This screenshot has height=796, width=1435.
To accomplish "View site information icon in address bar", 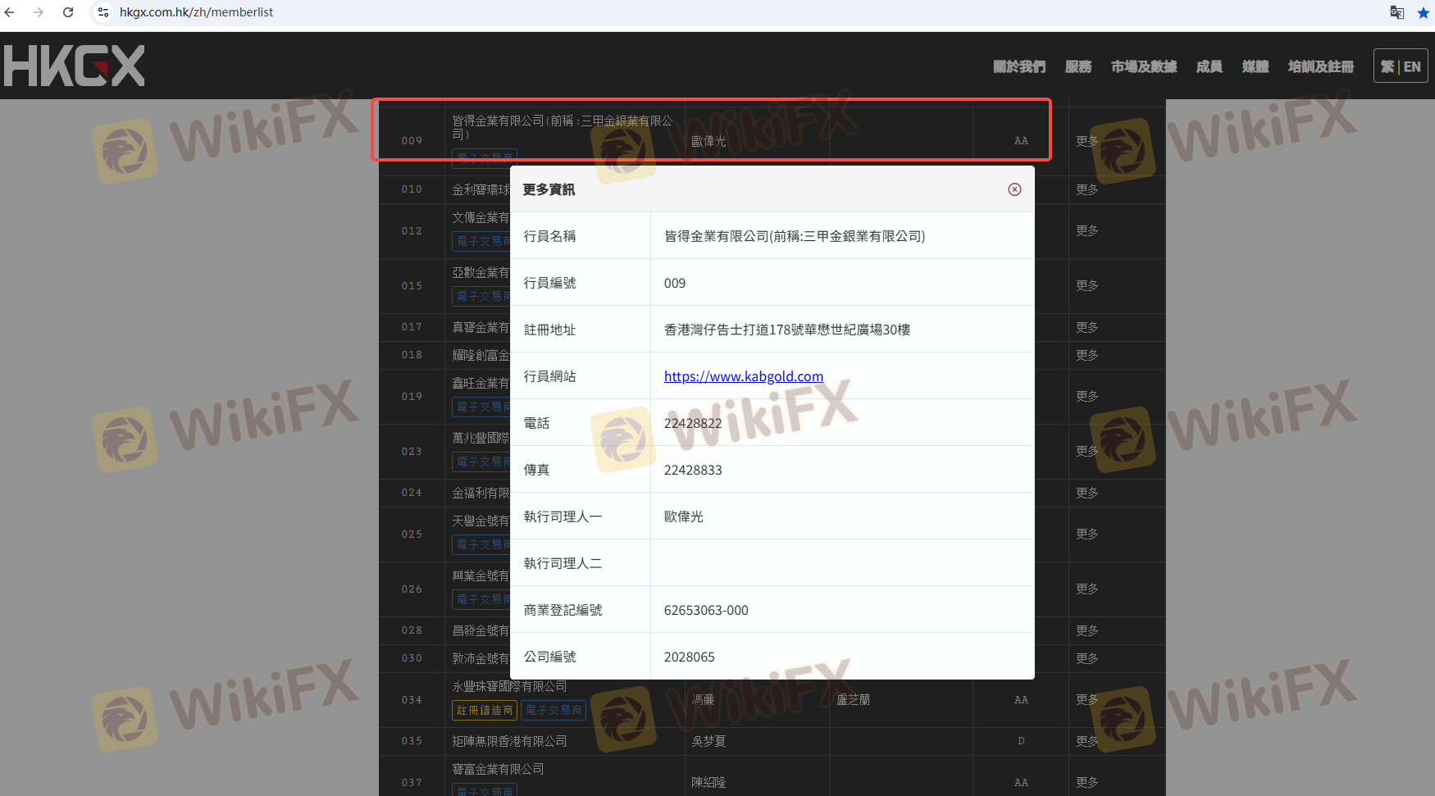I will (102, 12).
